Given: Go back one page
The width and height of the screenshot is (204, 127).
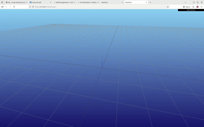Looking at the screenshot, I should [6, 7].
